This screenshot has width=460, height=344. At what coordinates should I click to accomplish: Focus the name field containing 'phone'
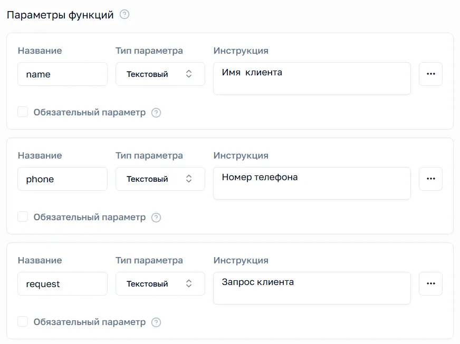tap(62, 179)
